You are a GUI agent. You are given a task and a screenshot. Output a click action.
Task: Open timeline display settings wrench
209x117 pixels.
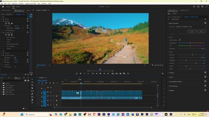(54, 83)
